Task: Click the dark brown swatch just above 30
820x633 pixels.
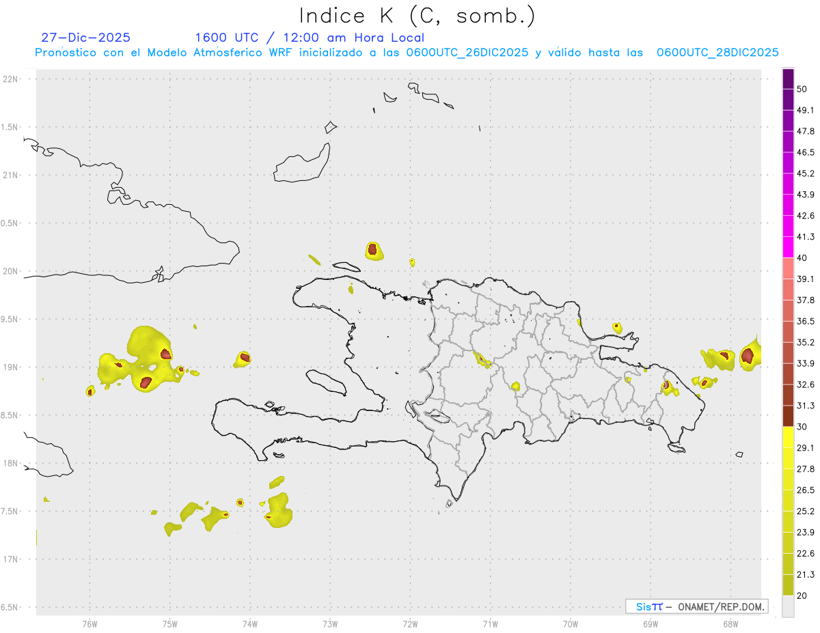Action: pos(788,416)
